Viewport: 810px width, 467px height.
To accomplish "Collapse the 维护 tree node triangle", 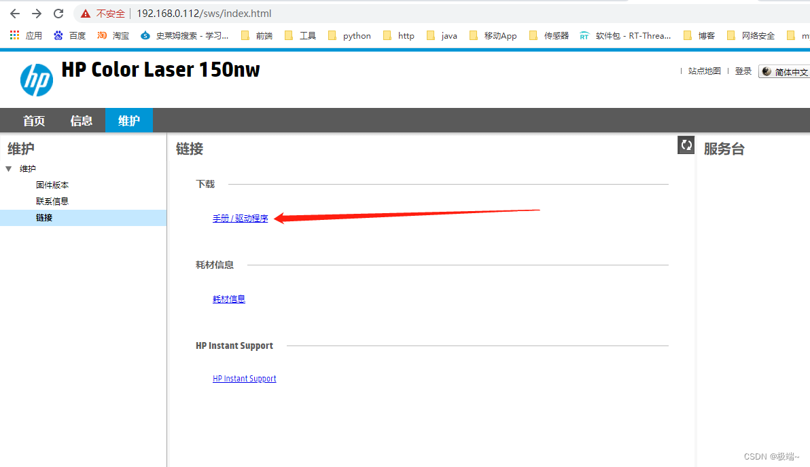I will click(x=9, y=169).
